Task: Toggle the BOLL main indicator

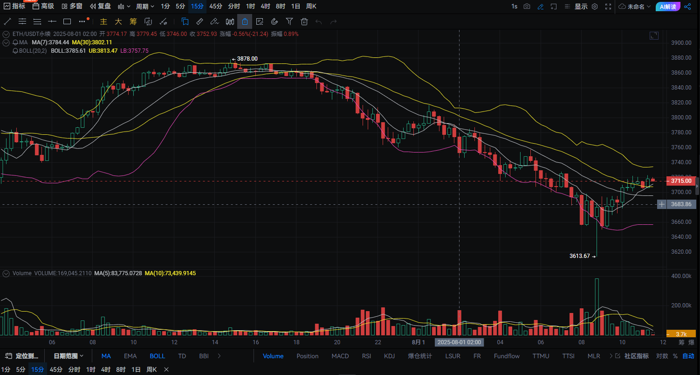Action: click(x=157, y=356)
